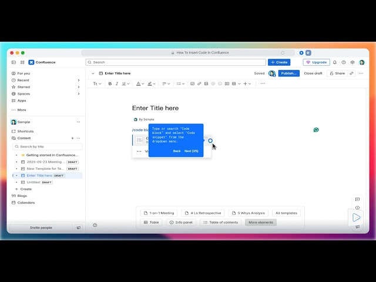Open Calendars in sidebar
Viewport: 376px width, 282px height.
[26, 203]
